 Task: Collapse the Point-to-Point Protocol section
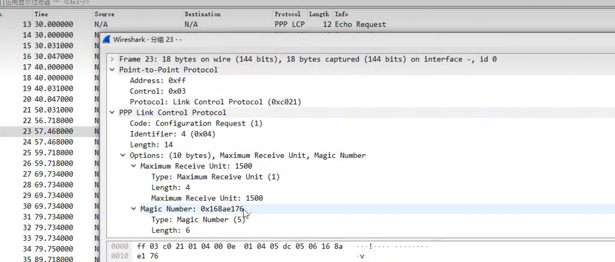point(112,69)
